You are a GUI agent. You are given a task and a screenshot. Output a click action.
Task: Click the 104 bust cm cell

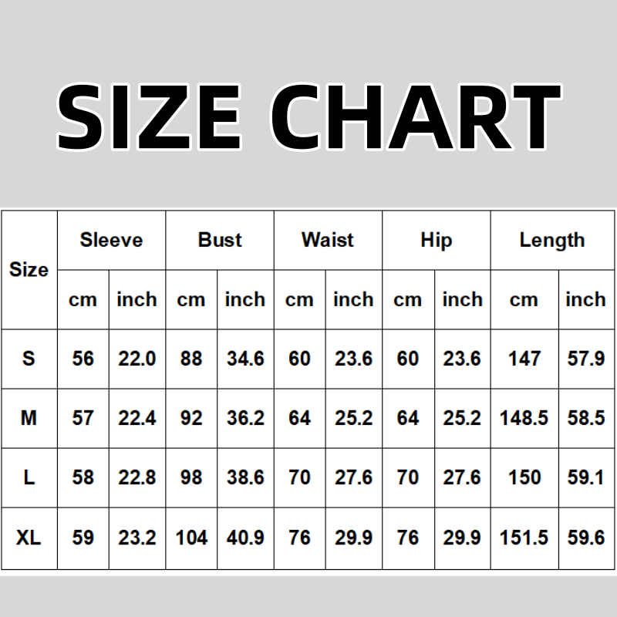(191, 538)
